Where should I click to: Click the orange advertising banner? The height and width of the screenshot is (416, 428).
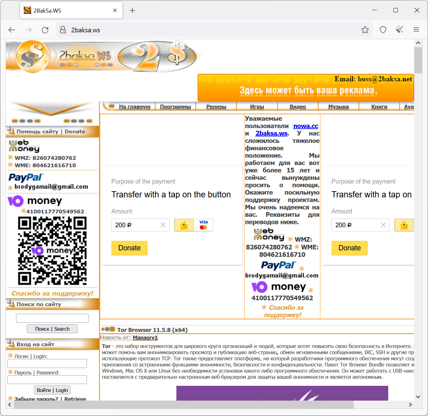(306, 88)
